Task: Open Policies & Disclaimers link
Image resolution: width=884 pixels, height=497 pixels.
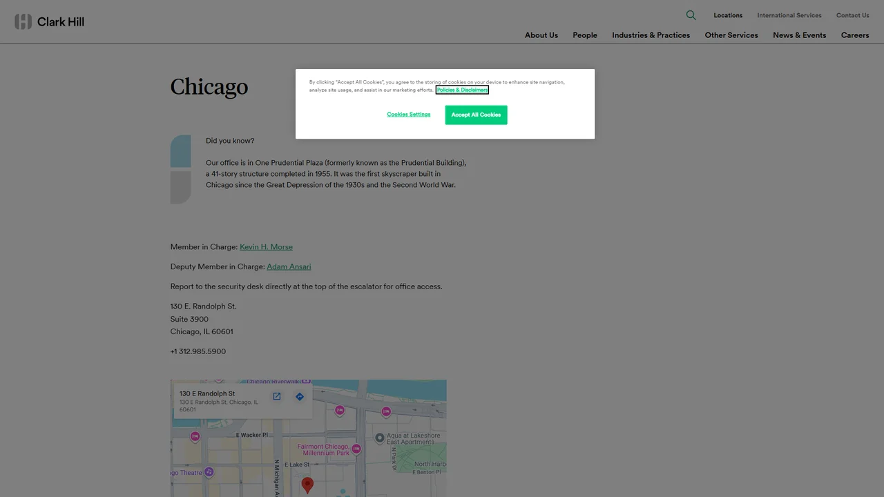Action: pyautogui.click(x=462, y=90)
